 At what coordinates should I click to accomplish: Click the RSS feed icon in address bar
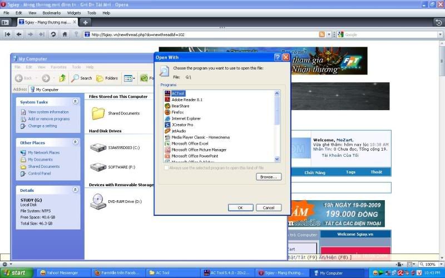coord(322,34)
